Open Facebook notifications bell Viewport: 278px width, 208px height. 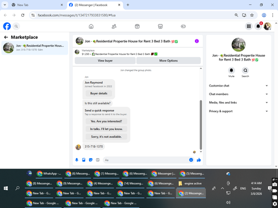pyautogui.click(x=258, y=26)
